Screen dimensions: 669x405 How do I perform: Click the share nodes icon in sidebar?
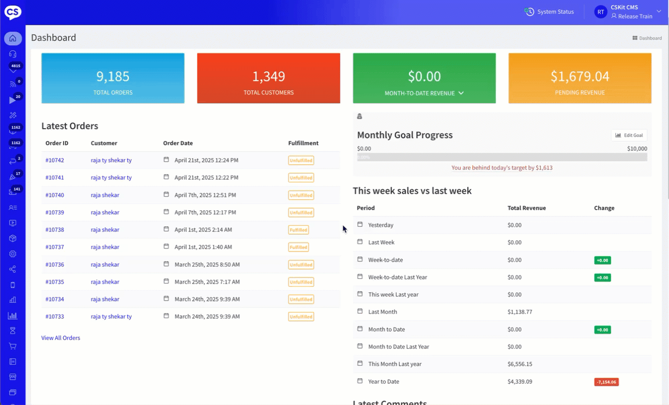point(13,269)
